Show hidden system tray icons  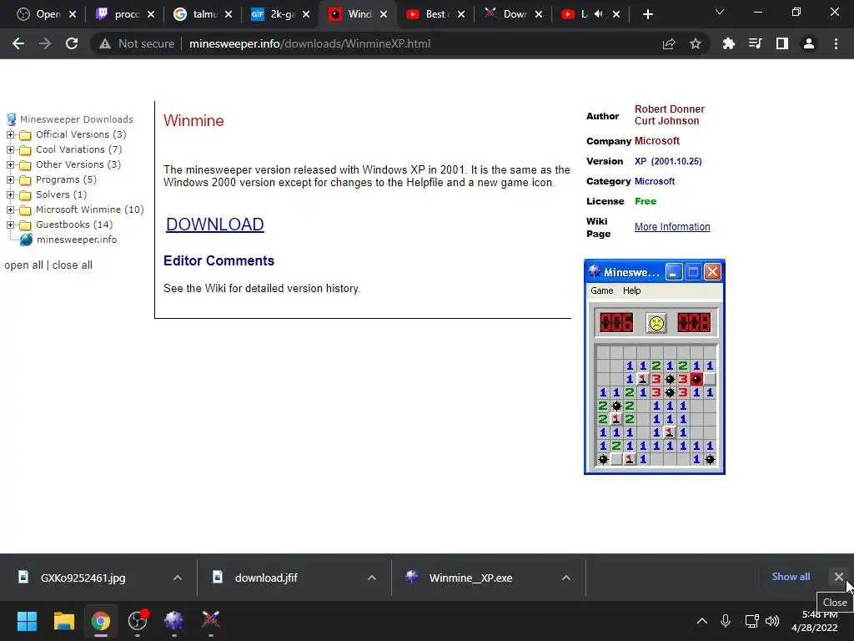702,620
